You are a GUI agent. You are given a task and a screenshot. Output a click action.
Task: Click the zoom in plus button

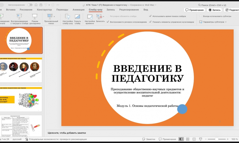click(x=228, y=139)
